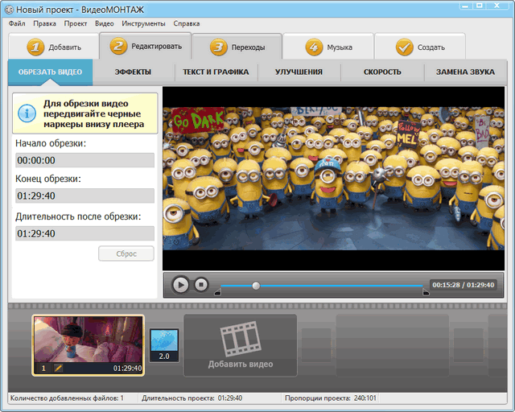
Task: Switch to the СКОРОСТЬ sub-tab
Action: coord(382,72)
